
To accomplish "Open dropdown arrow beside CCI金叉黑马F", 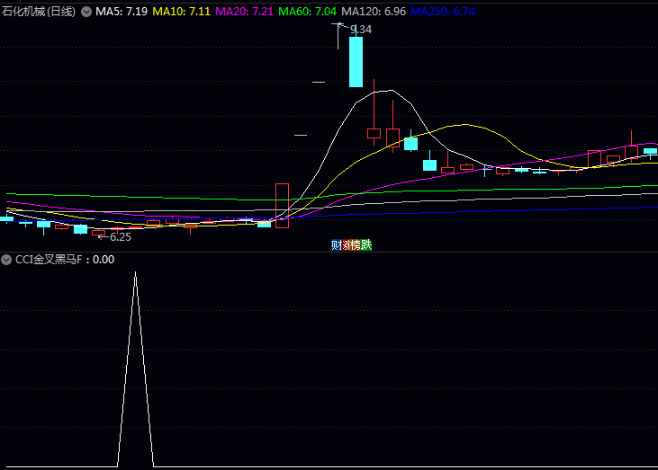I will 7,260.
